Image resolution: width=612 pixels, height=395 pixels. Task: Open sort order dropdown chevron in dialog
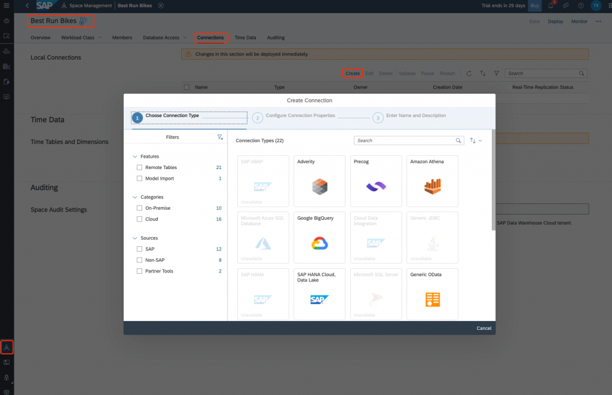tap(480, 140)
